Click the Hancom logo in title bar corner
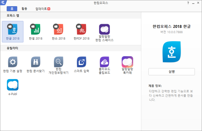 pos(3,2)
